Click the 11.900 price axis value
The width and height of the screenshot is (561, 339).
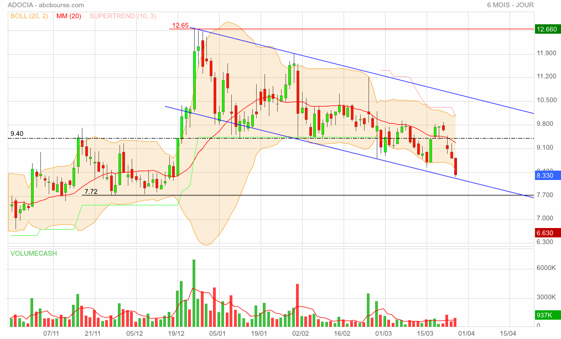(546, 53)
